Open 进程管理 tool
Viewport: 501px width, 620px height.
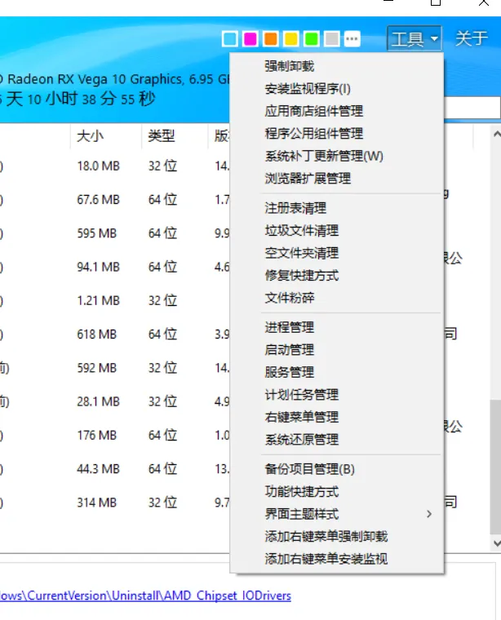point(336,327)
